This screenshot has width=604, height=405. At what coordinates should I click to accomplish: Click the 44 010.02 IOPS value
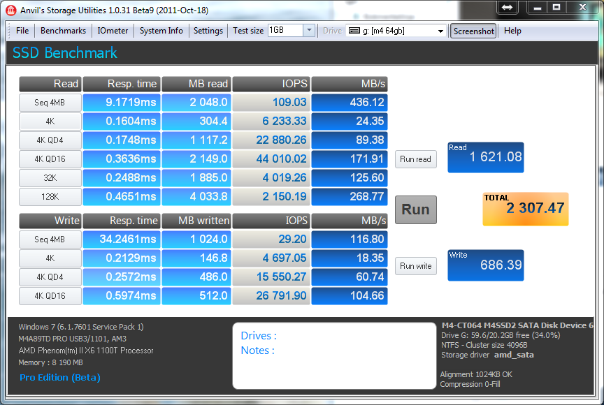click(x=271, y=159)
